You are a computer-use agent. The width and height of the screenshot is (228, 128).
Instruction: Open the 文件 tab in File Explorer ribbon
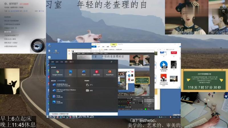point(94,47)
